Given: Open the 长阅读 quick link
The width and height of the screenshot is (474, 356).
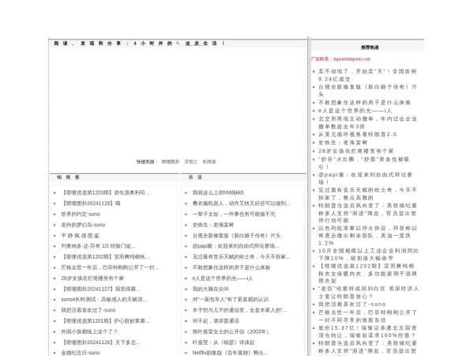Looking at the screenshot, I should pos(209,161).
